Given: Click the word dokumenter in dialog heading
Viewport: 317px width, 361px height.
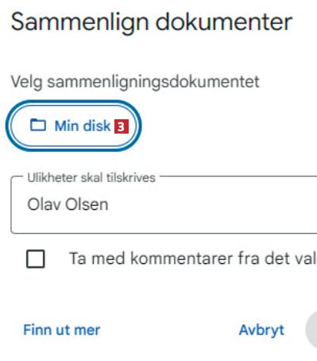Looking at the screenshot, I should 224,22.
